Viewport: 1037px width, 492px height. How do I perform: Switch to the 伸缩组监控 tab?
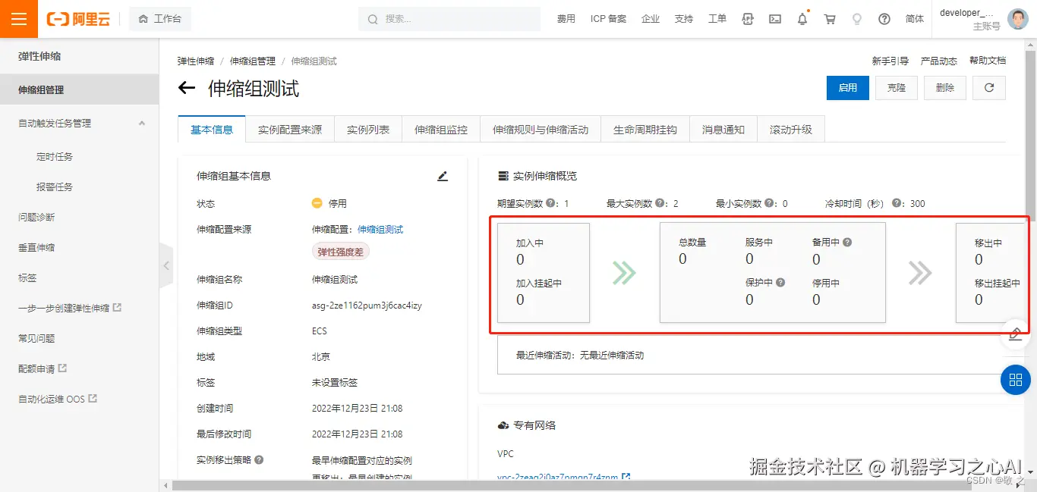440,129
